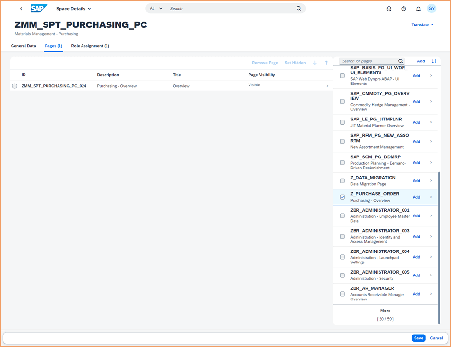Open details arrow for SAP_SCM_PG_DDMRP

pyautogui.click(x=431, y=162)
